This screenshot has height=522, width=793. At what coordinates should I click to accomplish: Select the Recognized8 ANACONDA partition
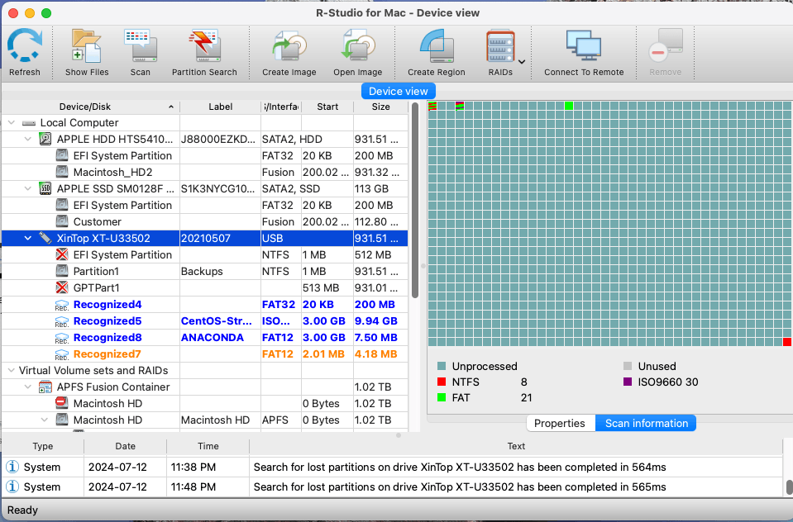[x=205, y=338]
